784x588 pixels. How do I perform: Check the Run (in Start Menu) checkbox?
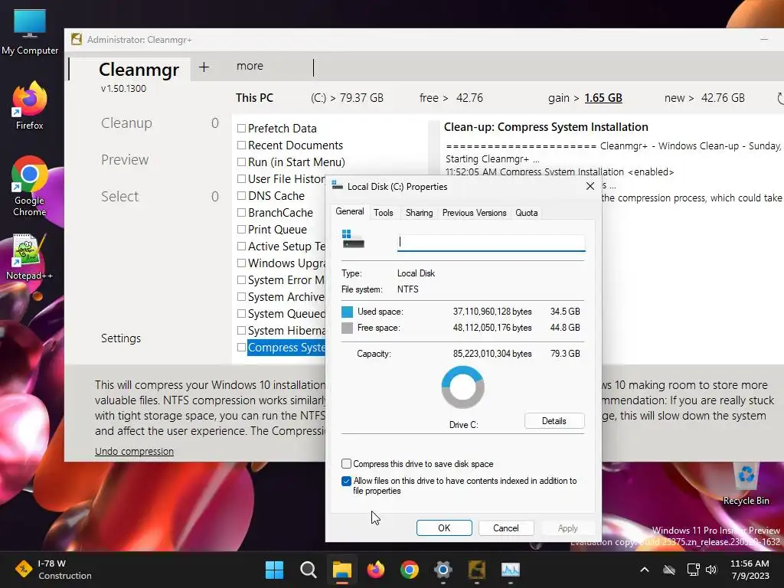(x=241, y=162)
